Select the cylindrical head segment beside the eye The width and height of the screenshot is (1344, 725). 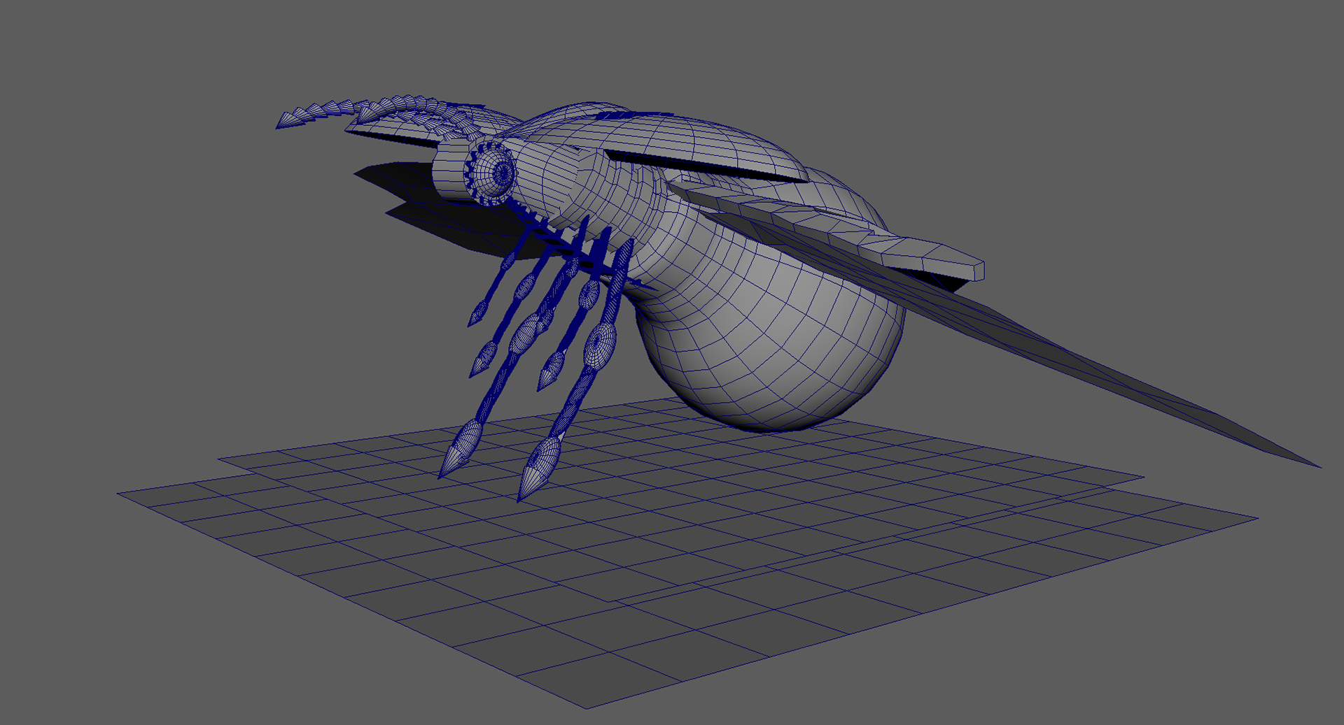point(449,171)
